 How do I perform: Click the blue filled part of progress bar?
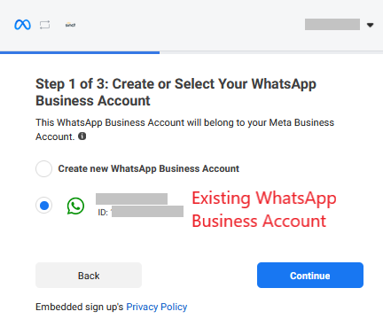[x=80, y=52]
